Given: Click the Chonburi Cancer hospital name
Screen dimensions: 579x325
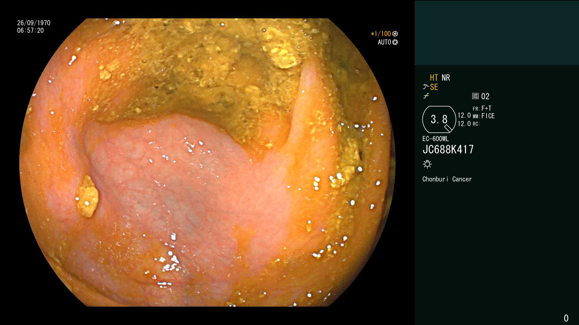Looking at the screenshot, I should pos(447,179).
